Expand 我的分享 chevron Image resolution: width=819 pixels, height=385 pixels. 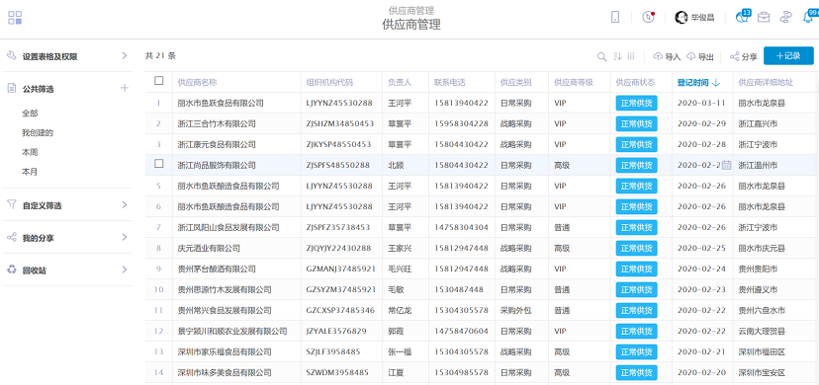pyautogui.click(x=125, y=238)
